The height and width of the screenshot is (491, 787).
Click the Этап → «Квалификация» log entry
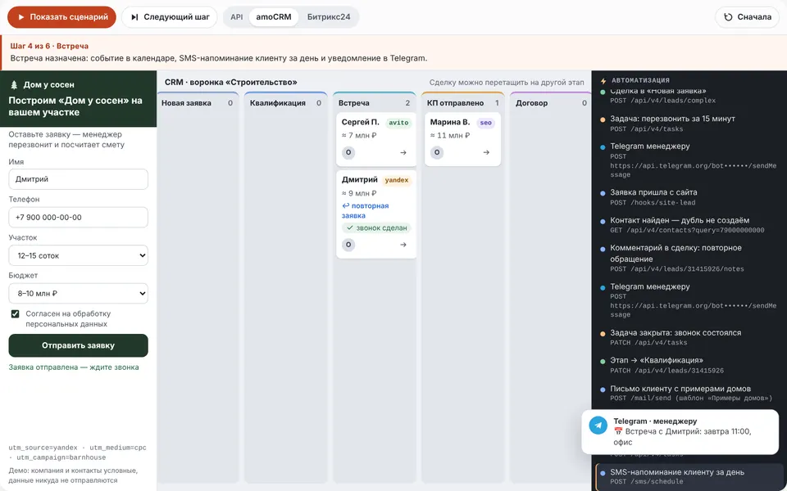tap(688, 365)
